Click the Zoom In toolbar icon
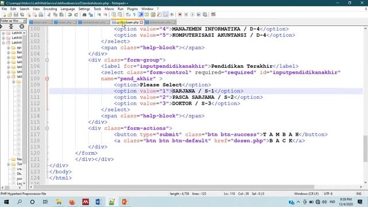368x207 pixels. point(99,14)
